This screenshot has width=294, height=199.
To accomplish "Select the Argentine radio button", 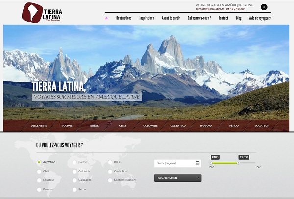I will click(x=39, y=162).
